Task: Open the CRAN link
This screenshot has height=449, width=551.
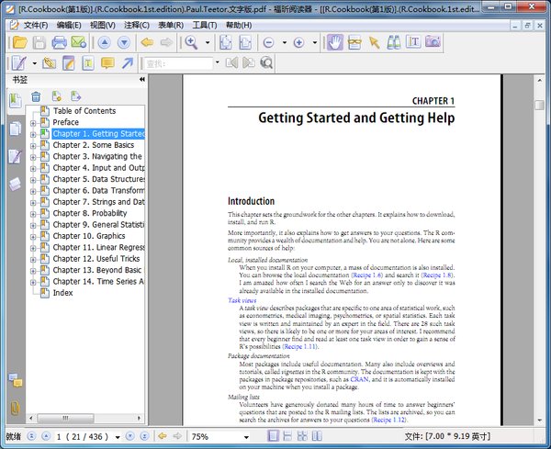Action: 359,379
